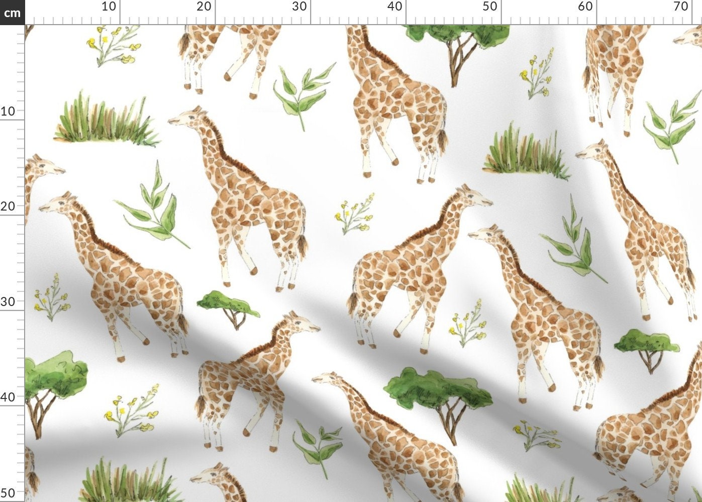Click the cm unit label in the ruler corner
Screen dimensions: 702x502
pyautogui.click(x=12, y=12)
